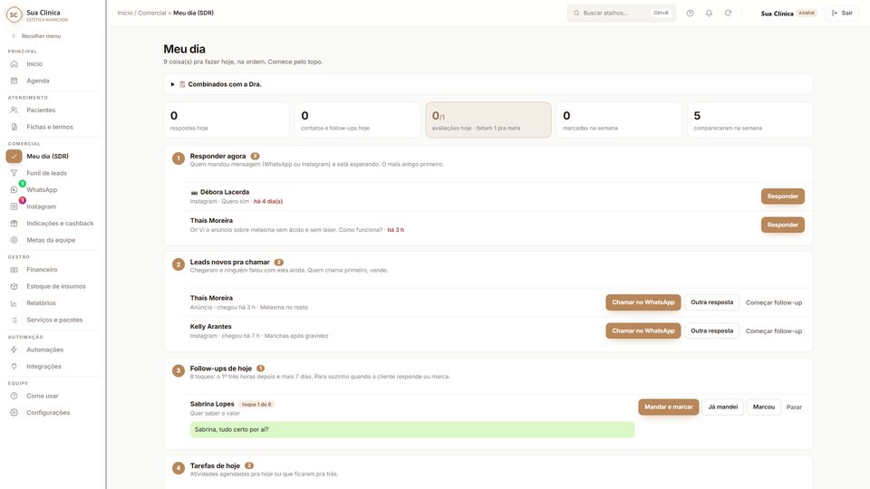Viewport: 870px width, 489px height.
Task: Click Responder for Débora Lacerda
Action: click(782, 197)
